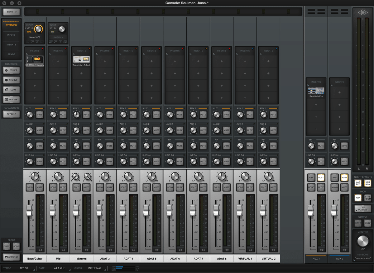This screenshot has width=374, height=273.
Task: Mute the monitor output
Action: click(368, 223)
